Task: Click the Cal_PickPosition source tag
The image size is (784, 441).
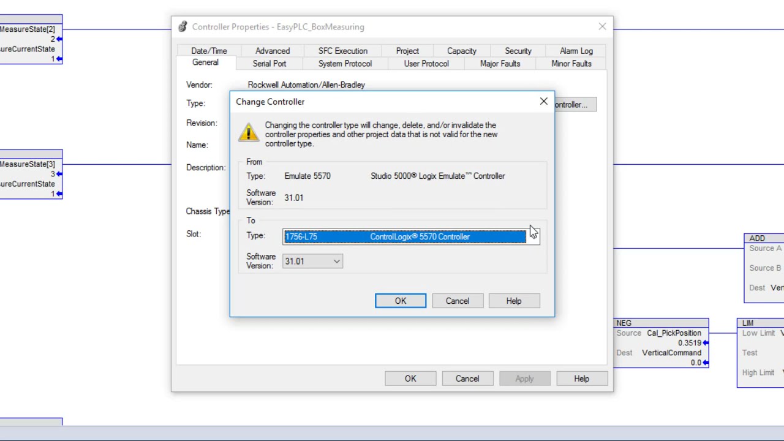Action: [x=674, y=333]
